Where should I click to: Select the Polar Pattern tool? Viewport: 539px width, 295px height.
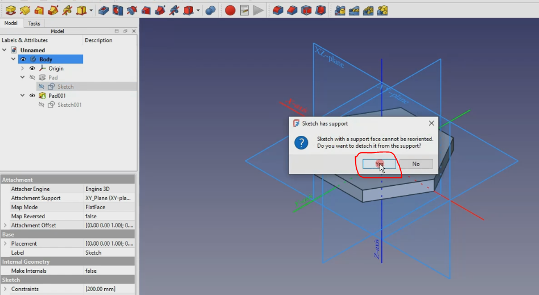click(x=368, y=11)
